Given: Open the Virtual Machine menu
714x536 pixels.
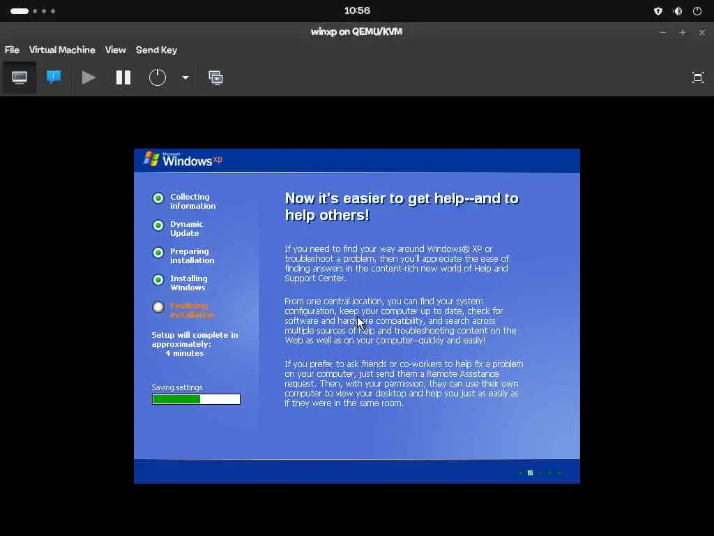Looking at the screenshot, I should pyautogui.click(x=62, y=50).
